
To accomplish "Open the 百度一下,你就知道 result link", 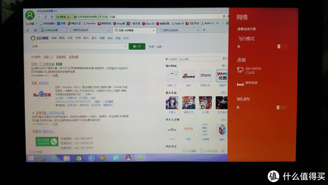I will [42, 64].
